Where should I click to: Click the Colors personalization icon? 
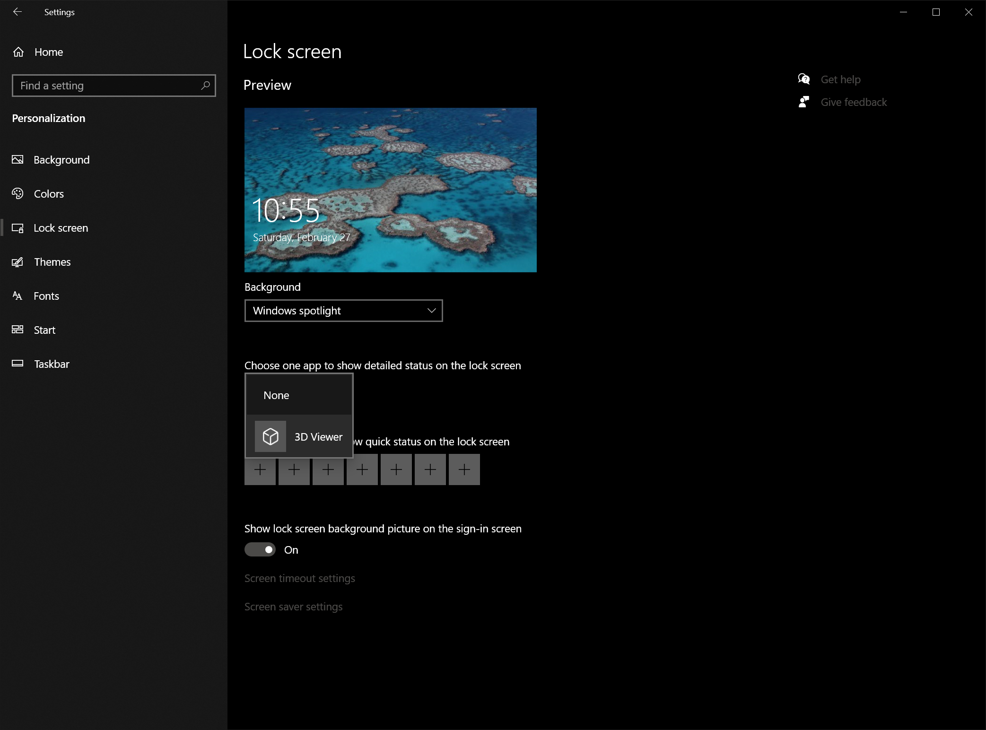coord(18,193)
